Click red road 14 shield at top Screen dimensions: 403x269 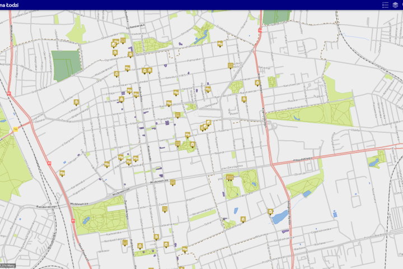(260, 30)
